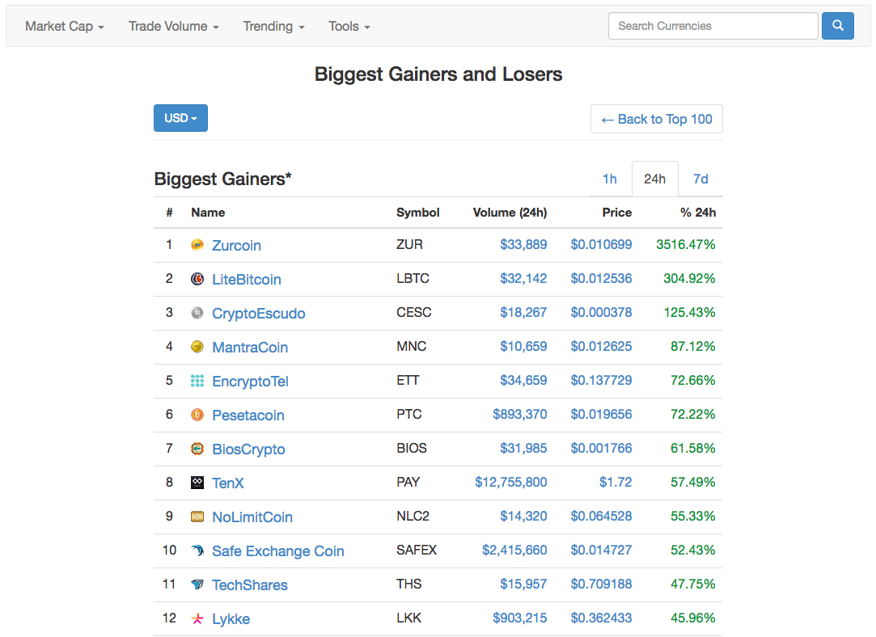Screen dimensions: 876x637
Task: Click the TenX black logo icon
Action: (x=197, y=483)
